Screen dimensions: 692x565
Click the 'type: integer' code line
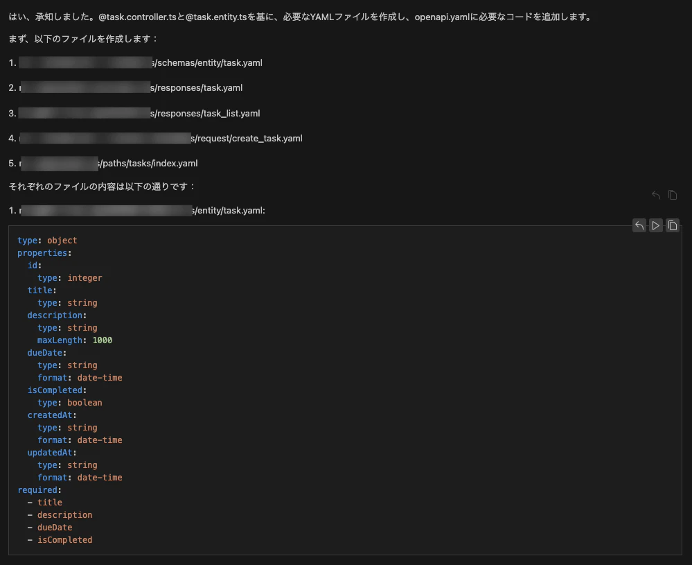[x=69, y=278]
